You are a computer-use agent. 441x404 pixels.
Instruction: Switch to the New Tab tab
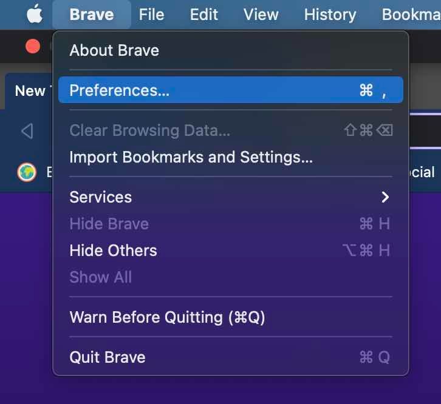pos(29,91)
